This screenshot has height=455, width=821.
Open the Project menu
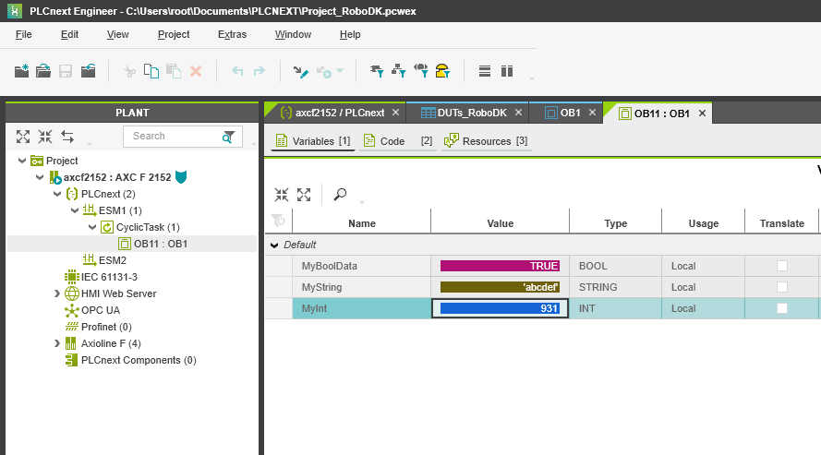[x=174, y=34]
